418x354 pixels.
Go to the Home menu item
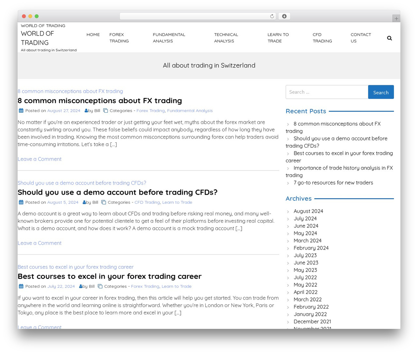point(93,35)
